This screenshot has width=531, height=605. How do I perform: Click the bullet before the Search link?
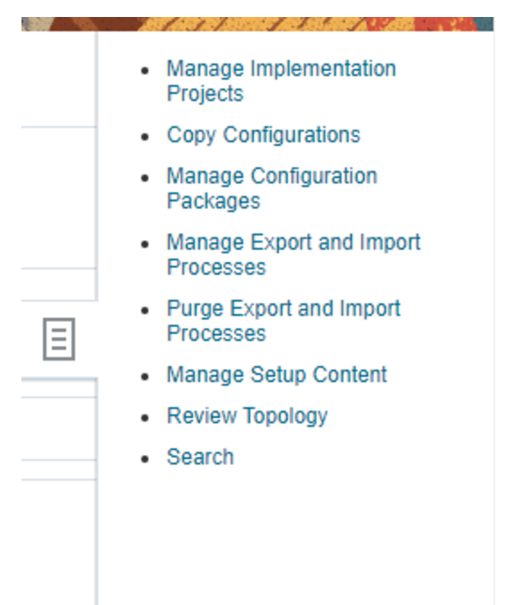click(145, 458)
